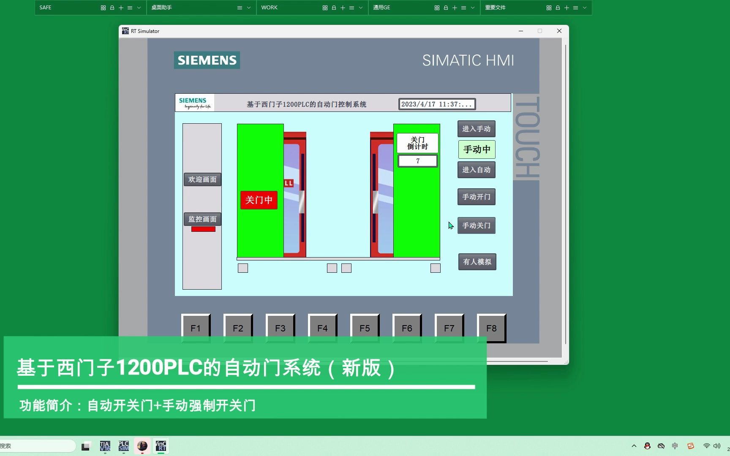The height and width of the screenshot is (456, 730).
Task: Click the Task View taskbar icon
Action: tap(86, 446)
